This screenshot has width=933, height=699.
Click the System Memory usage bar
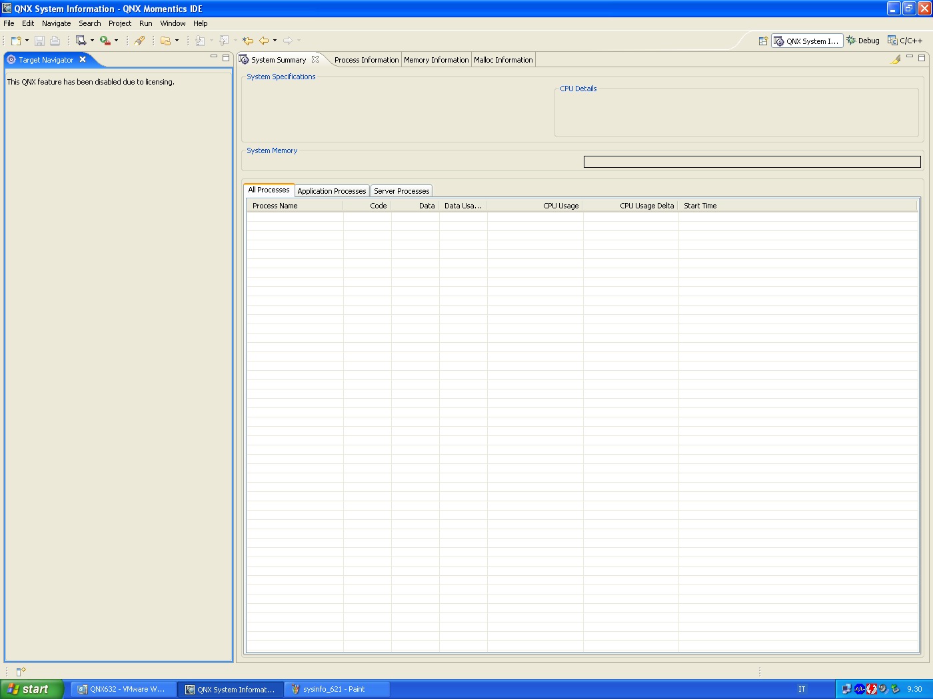tap(752, 162)
